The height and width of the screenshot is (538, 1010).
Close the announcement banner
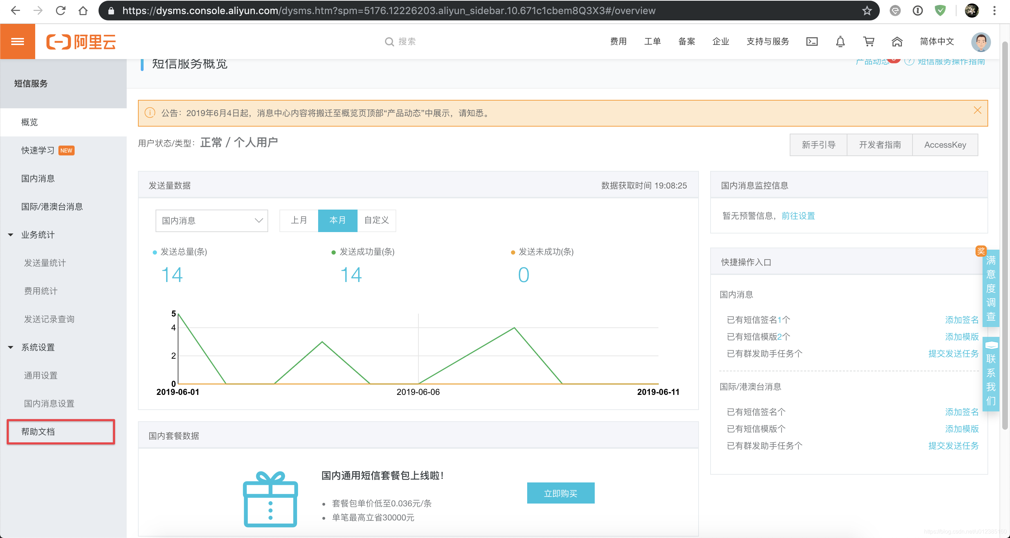[977, 110]
